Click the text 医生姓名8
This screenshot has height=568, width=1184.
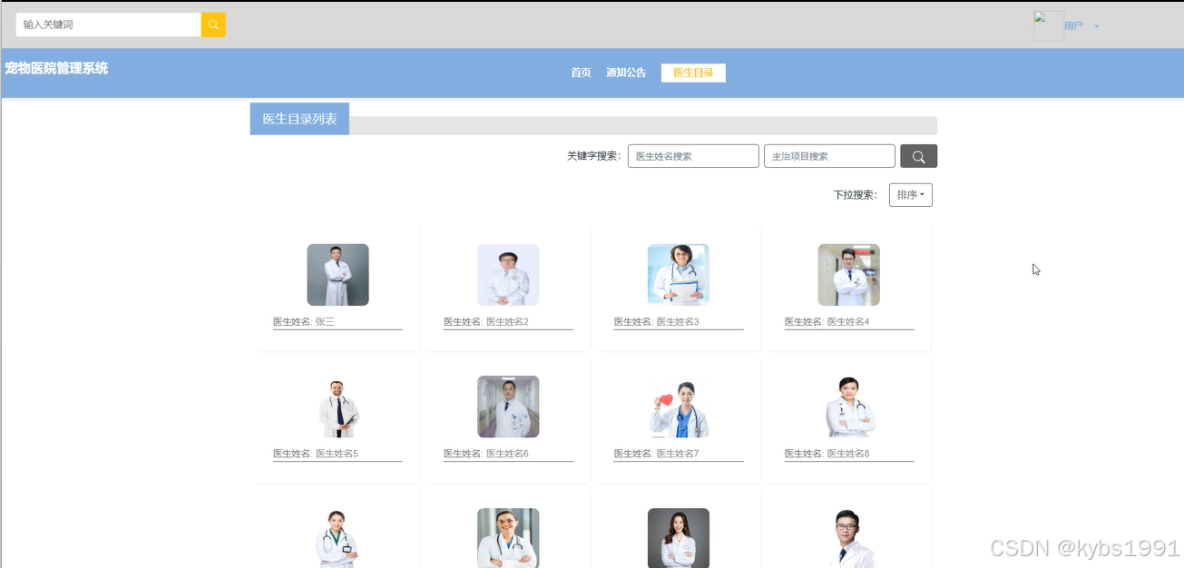pos(848,454)
